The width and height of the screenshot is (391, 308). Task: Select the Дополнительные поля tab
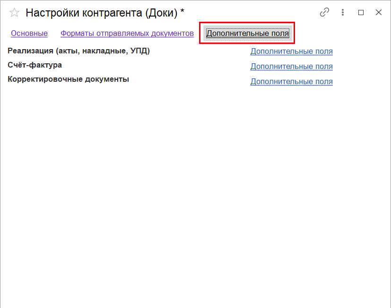248,33
